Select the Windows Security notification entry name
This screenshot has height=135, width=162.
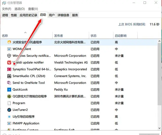coord(32,56)
